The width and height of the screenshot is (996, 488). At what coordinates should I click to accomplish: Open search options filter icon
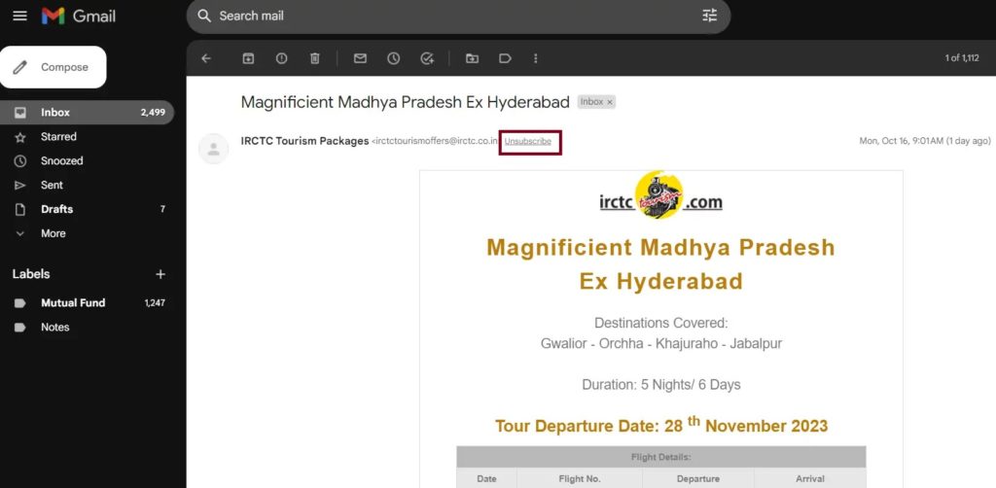point(709,16)
